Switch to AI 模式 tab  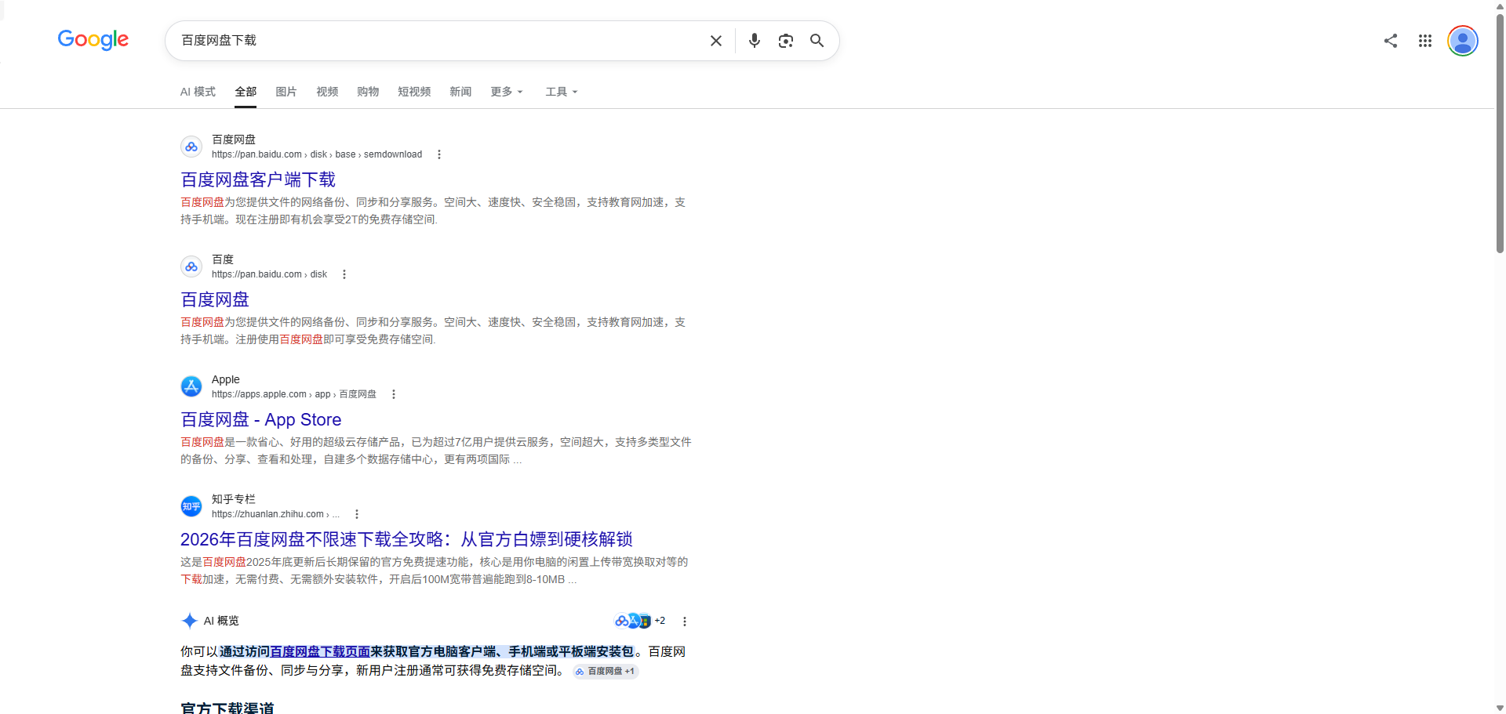(x=198, y=92)
